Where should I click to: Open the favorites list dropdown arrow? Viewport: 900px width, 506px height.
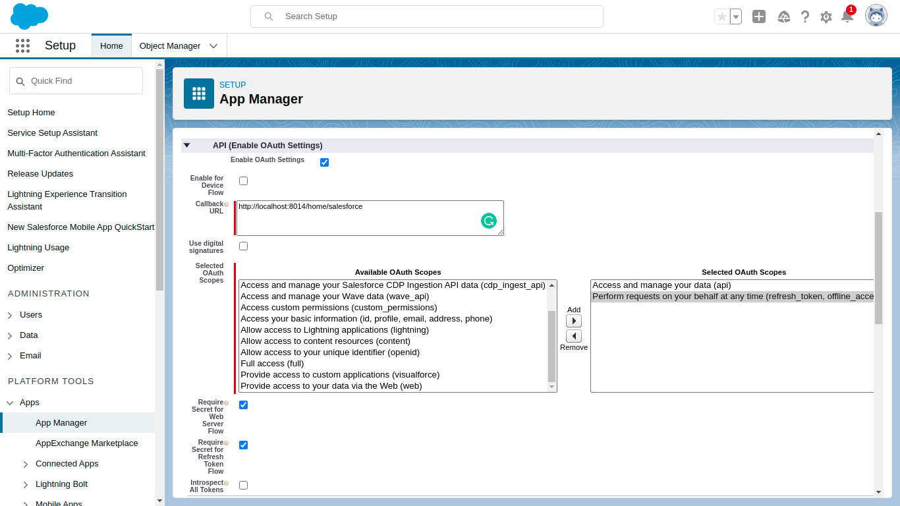pyautogui.click(x=736, y=16)
